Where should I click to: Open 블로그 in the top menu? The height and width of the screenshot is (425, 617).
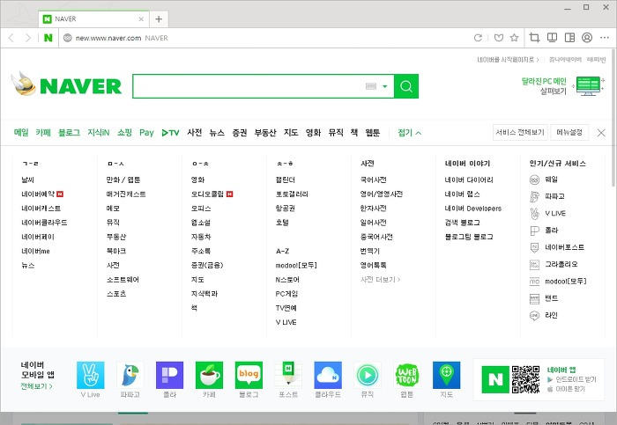tap(70, 132)
